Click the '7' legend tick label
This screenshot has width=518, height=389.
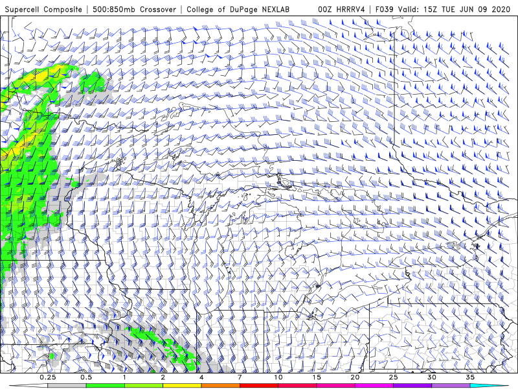[240, 377]
